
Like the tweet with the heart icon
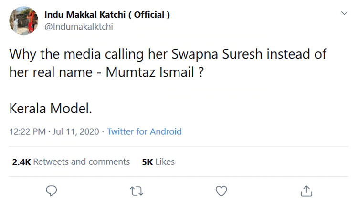[x=221, y=191]
